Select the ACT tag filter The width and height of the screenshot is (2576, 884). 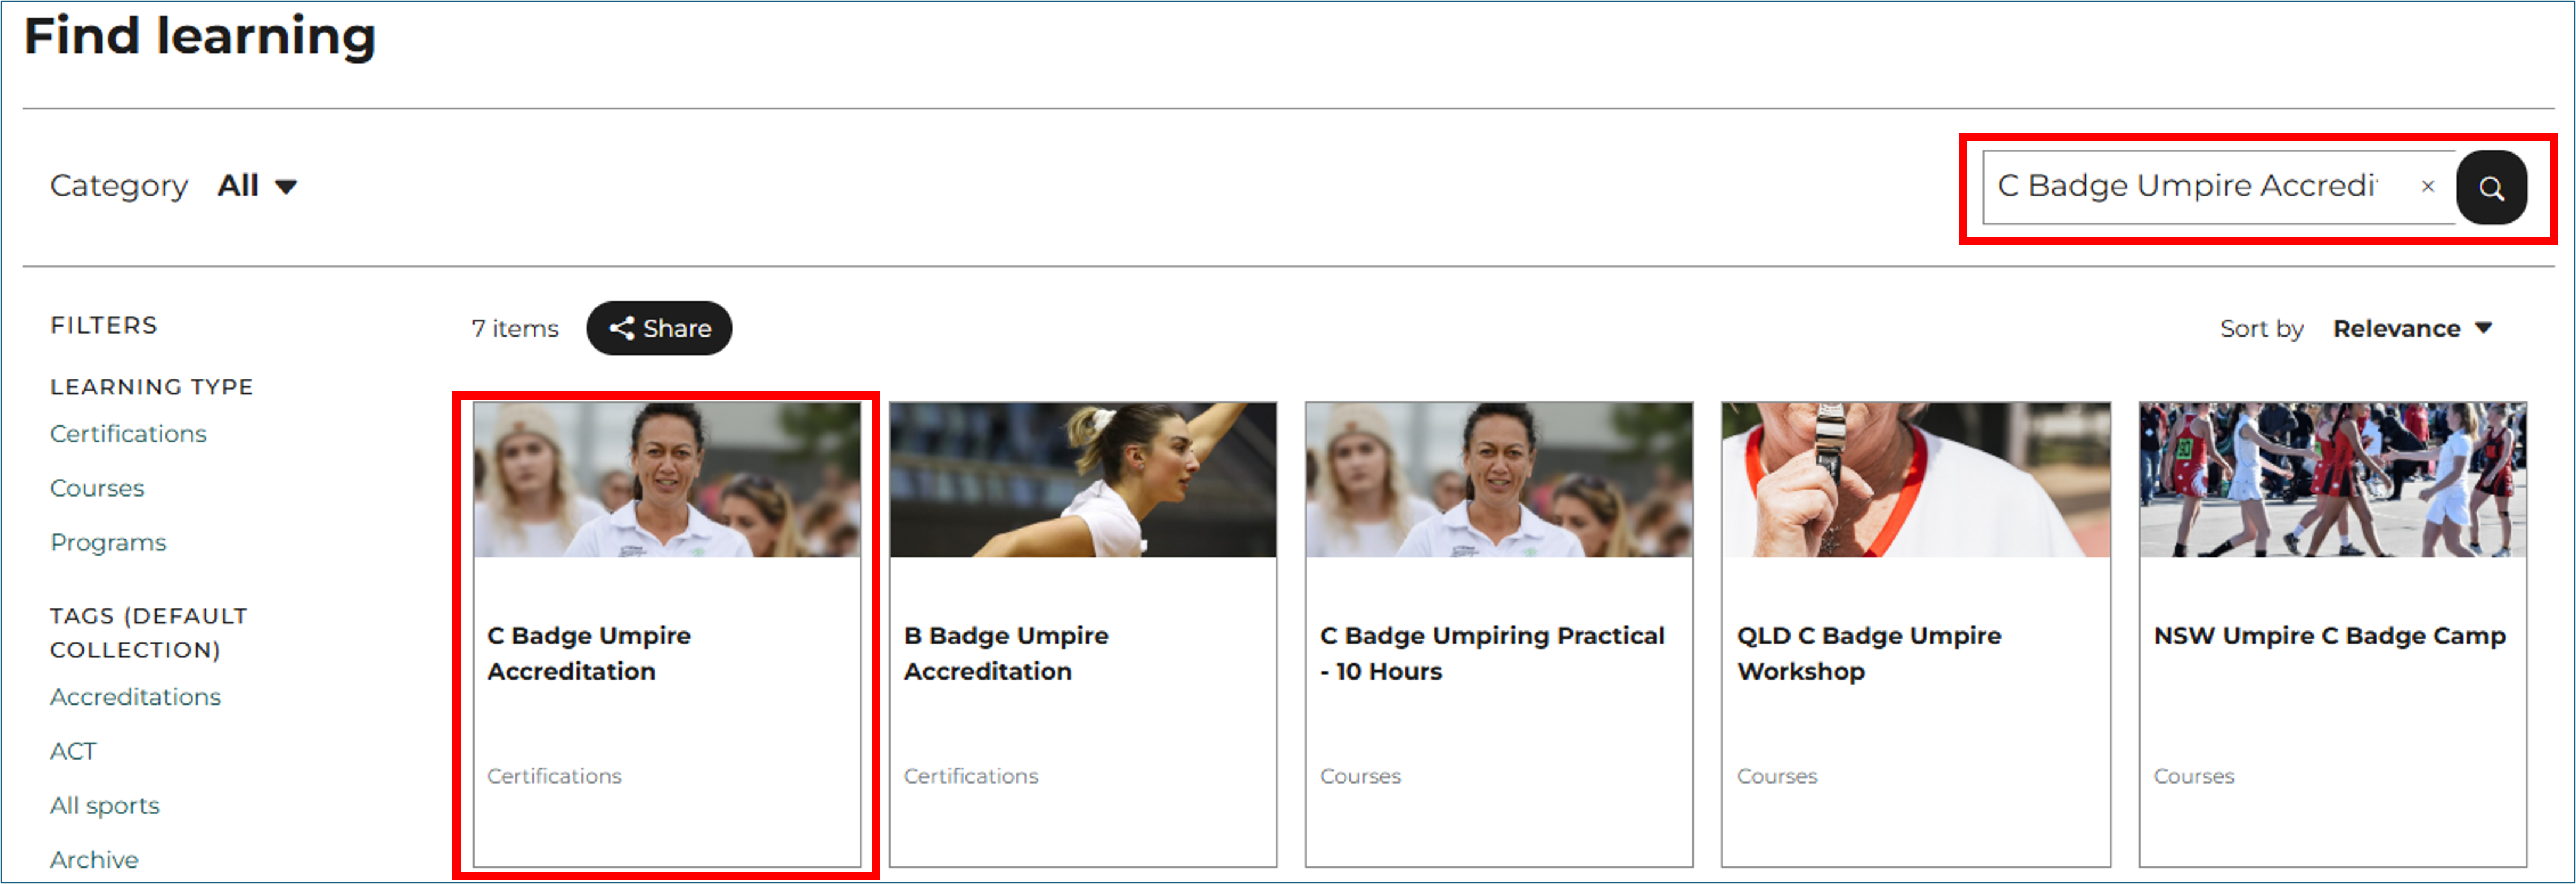(x=73, y=751)
